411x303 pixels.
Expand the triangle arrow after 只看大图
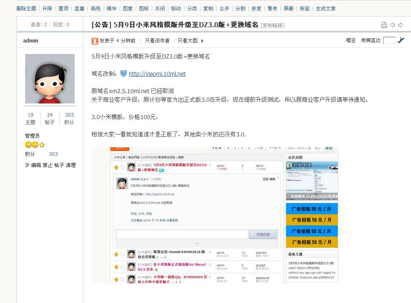202,41
